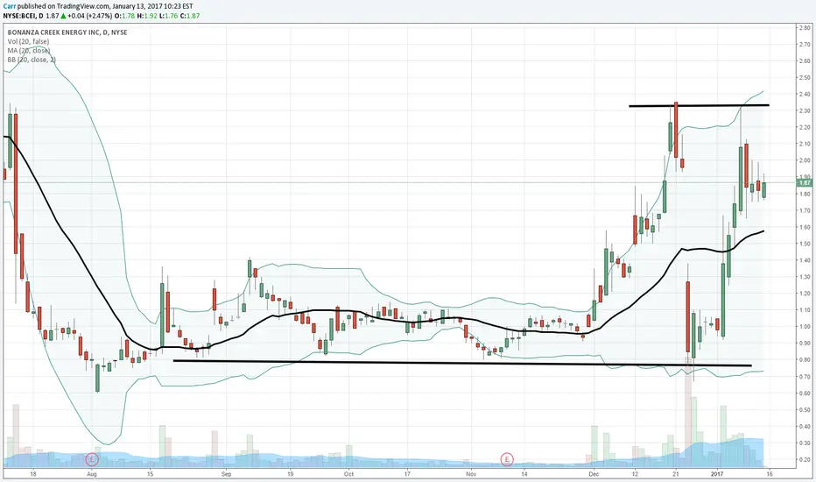Click the 2.00 price axis label
816x482 pixels.
tap(805, 160)
